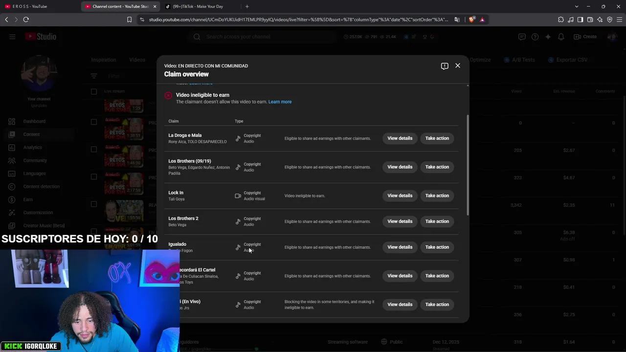Bookmark this page

pos(129,20)
